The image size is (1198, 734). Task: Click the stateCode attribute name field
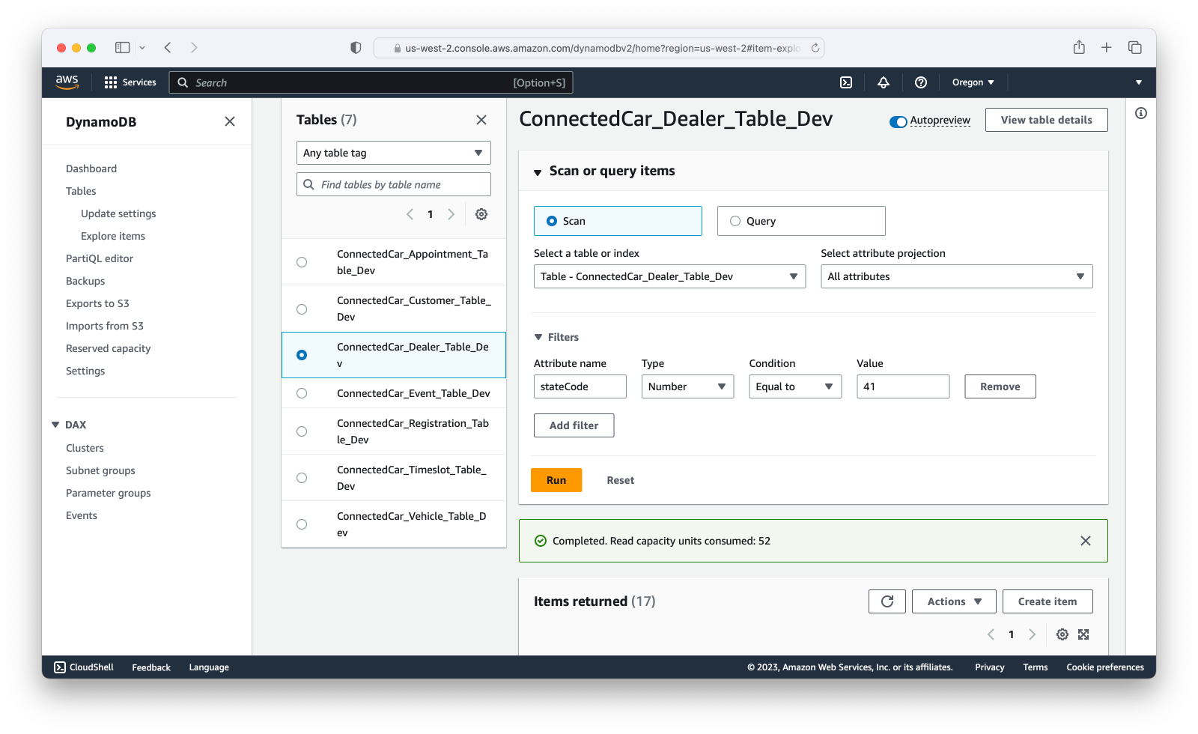[x=580, y=386]
